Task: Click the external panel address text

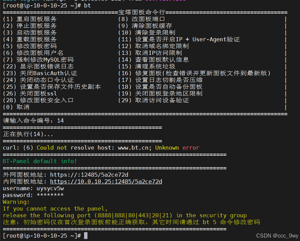Action: pyautogui.click(x=89, y=175)
